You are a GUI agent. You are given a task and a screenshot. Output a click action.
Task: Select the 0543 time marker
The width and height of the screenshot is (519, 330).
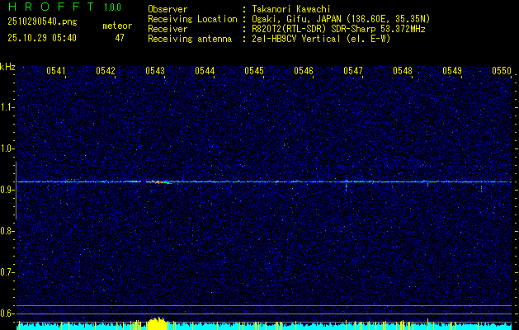coord(155,72)
